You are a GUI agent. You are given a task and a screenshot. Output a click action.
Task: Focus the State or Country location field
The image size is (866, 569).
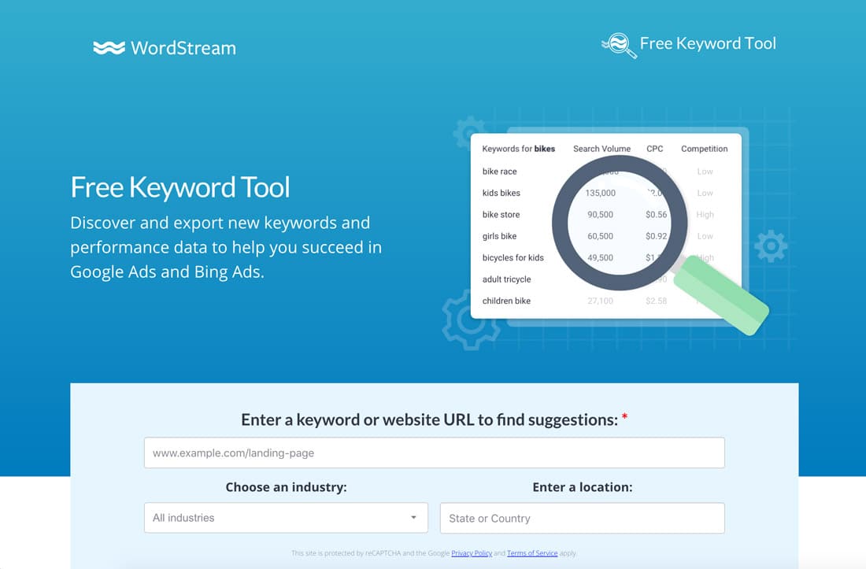[x=582, y=518]
